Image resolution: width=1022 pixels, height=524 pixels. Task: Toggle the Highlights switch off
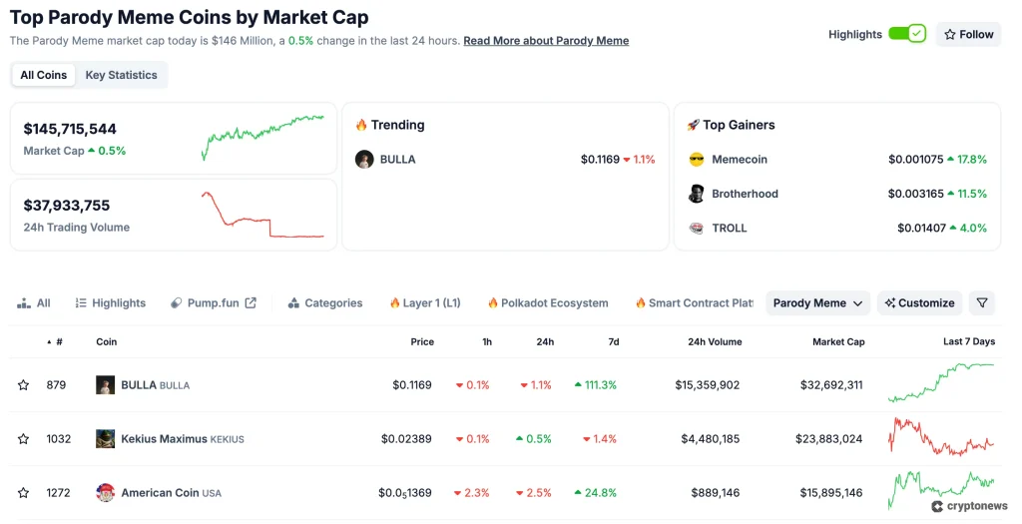click(x=907, y=34)
